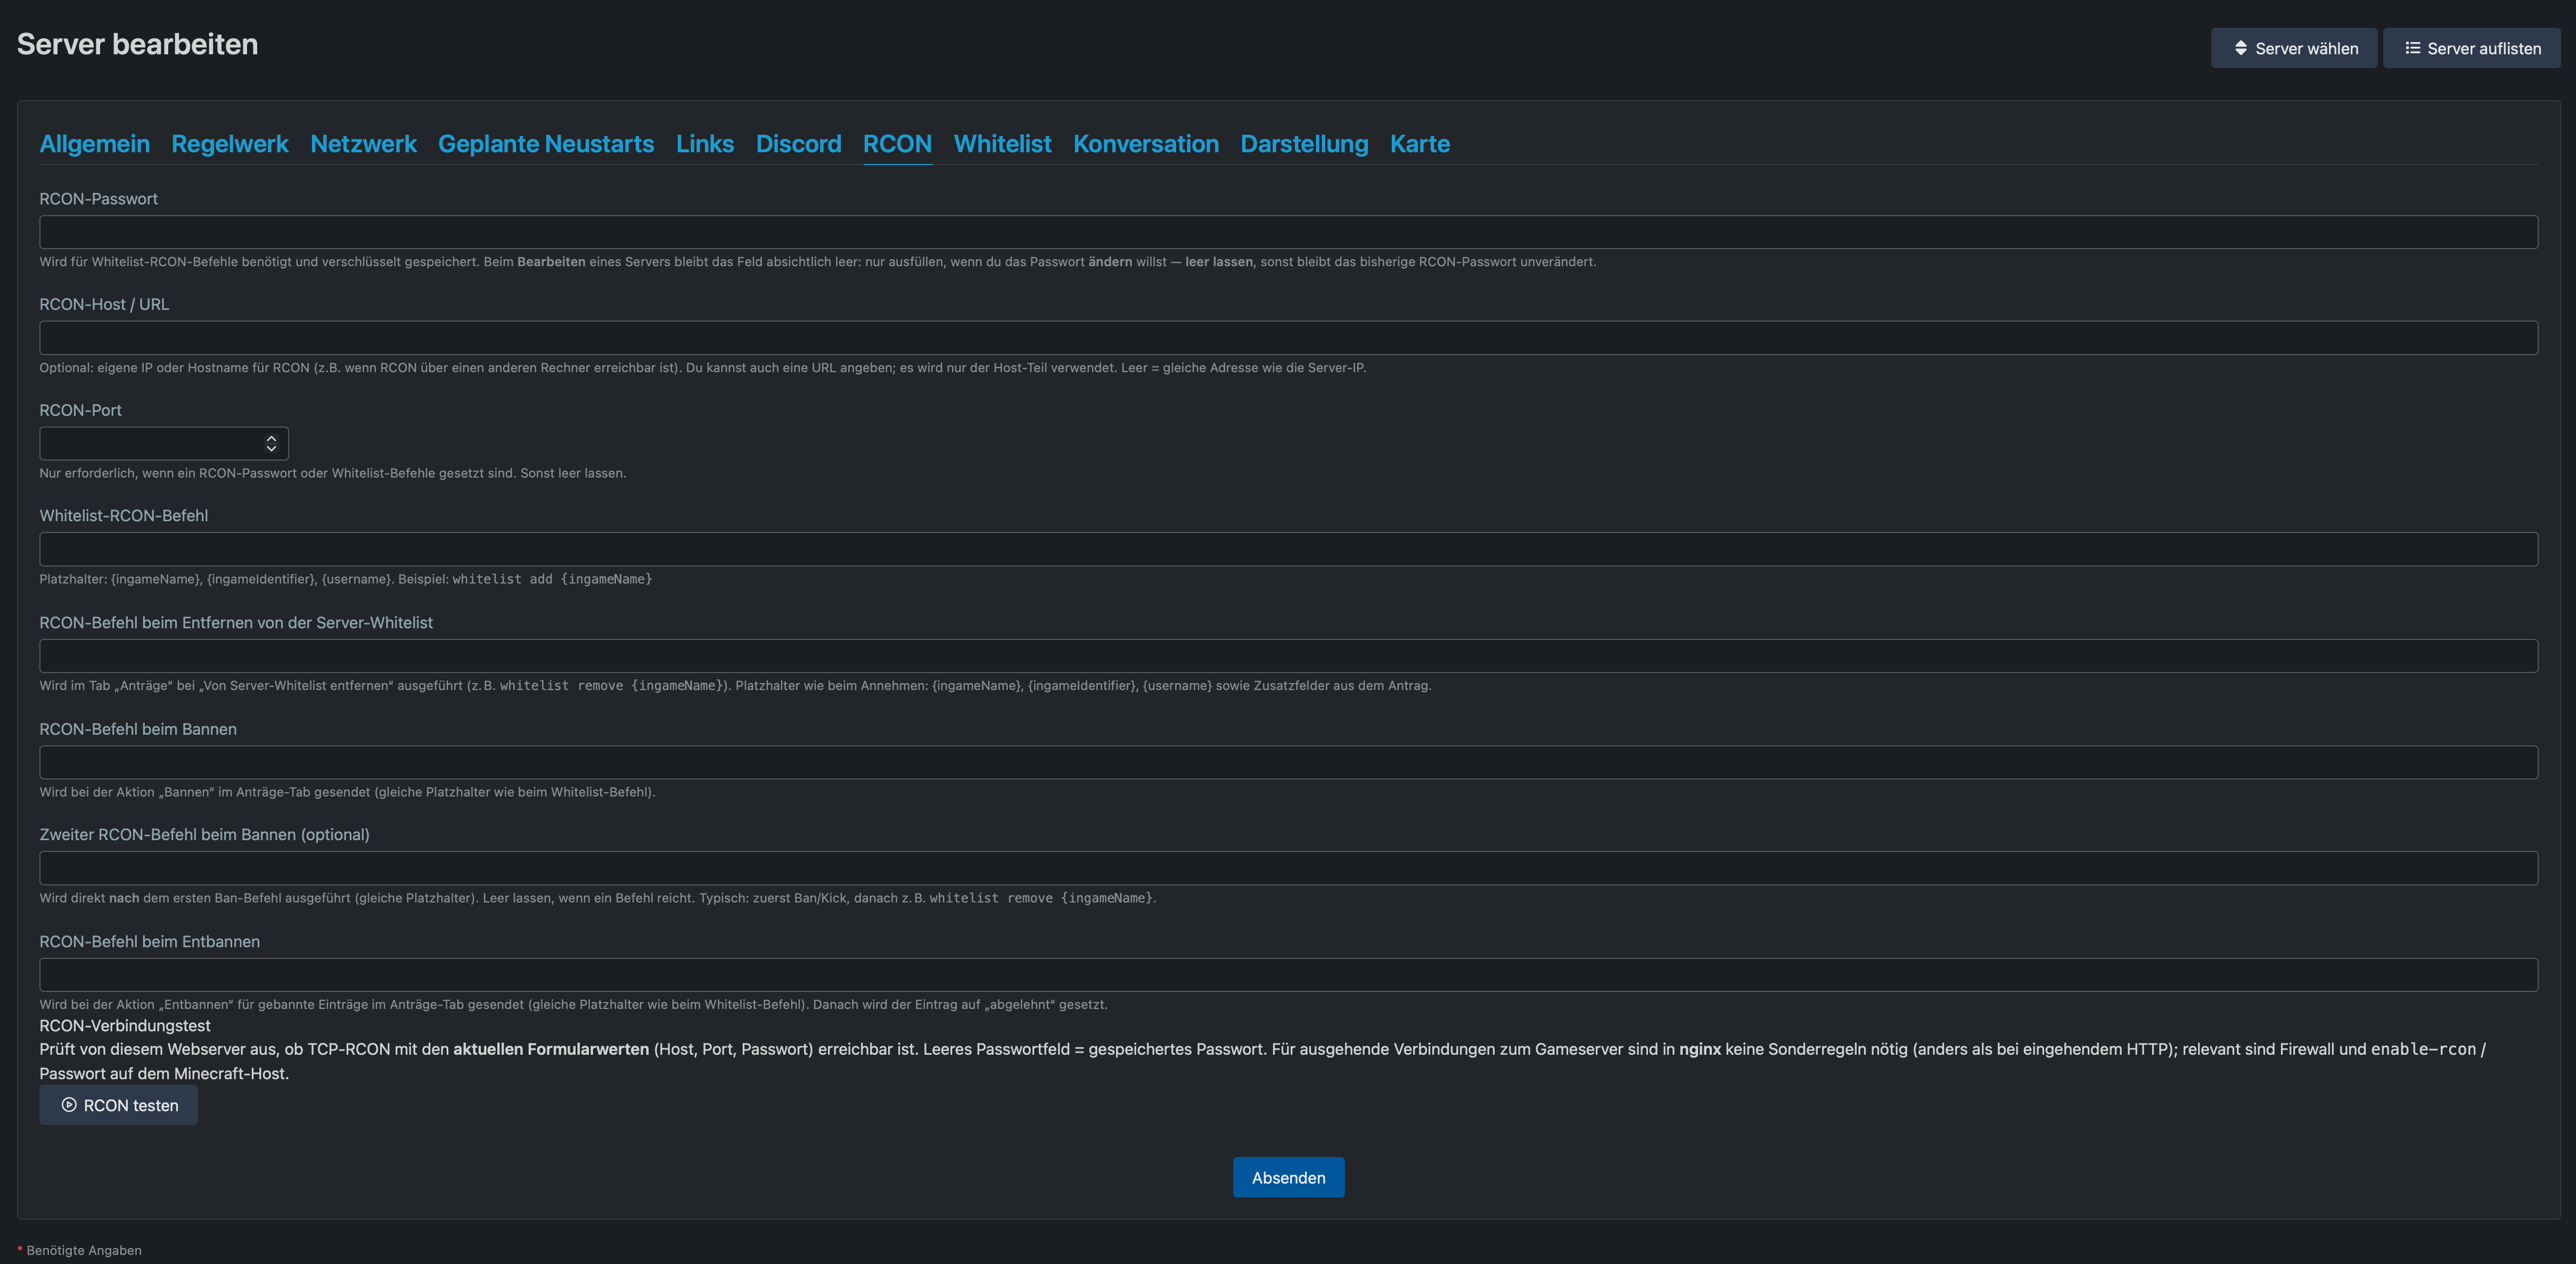This screenshot has height=1264, width=2576.
Task: Click the RCON-Host / URL label
Action: 104,304
